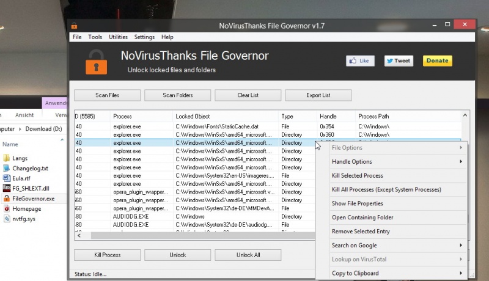Select the Eula.rtf file icon in Explorer
489x281 pixels.
[6, 178]
